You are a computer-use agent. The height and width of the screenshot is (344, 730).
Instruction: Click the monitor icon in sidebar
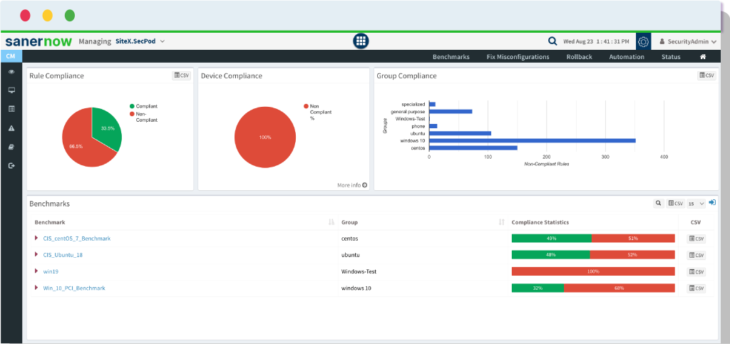[11, 90]
